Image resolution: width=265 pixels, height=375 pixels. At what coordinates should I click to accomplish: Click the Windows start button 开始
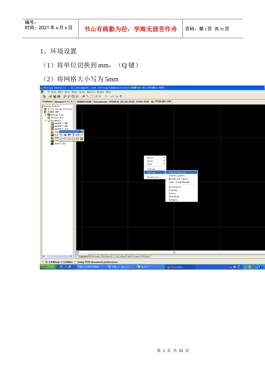coord(49,267)
